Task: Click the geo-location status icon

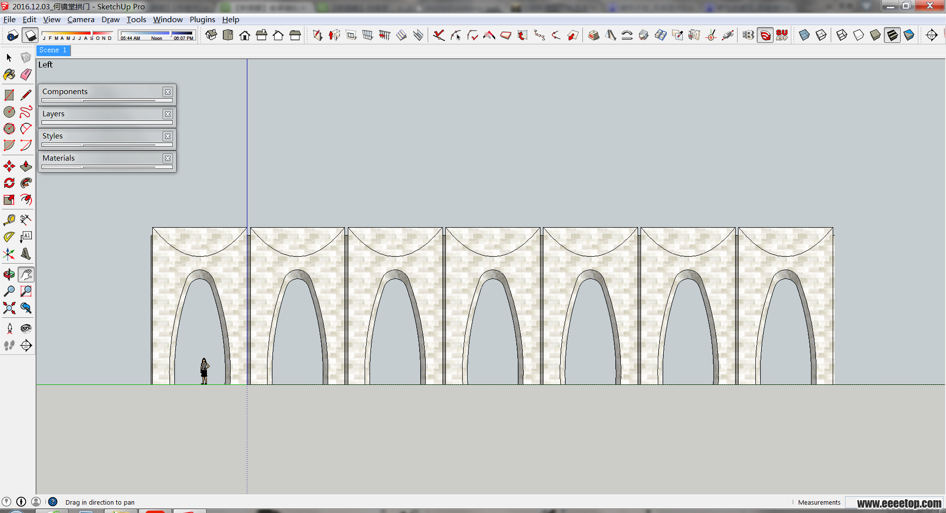Action: point(6,502)
